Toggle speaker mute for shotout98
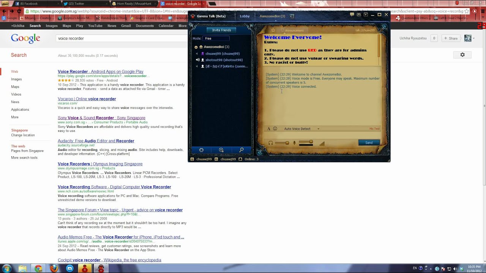Viewport: 486px width, 273px height. coord(197,60)
